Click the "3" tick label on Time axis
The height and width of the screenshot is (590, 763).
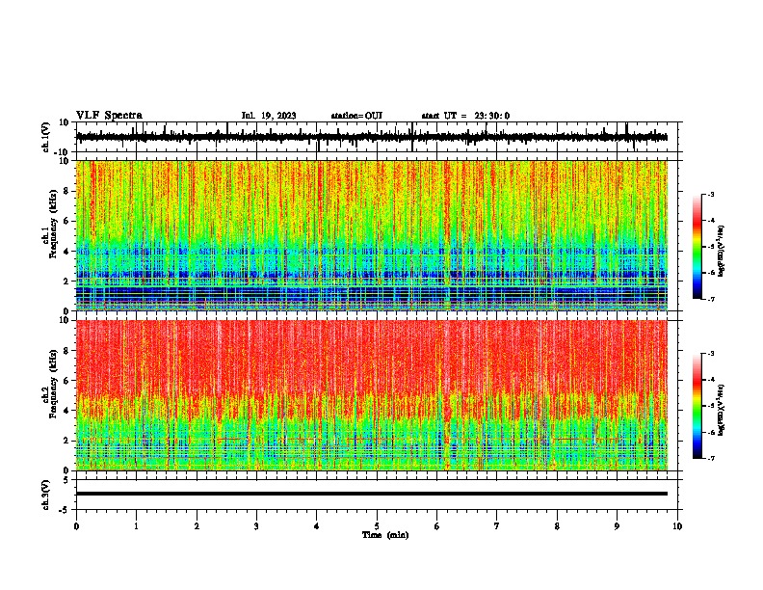(256, 526)
